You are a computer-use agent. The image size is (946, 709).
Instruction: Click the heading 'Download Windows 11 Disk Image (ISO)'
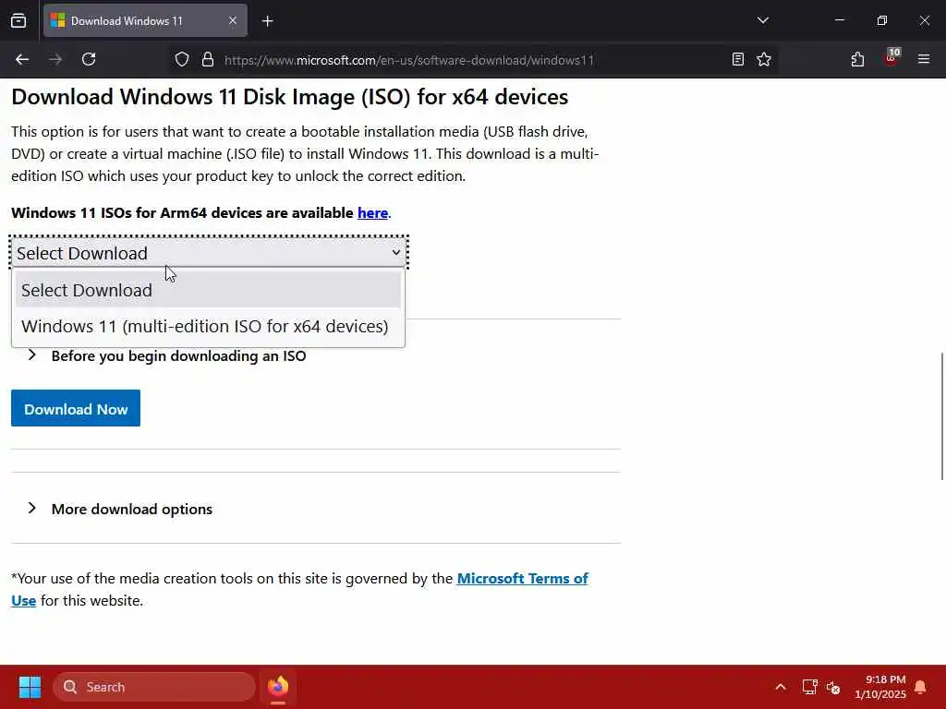click(289, 97)
